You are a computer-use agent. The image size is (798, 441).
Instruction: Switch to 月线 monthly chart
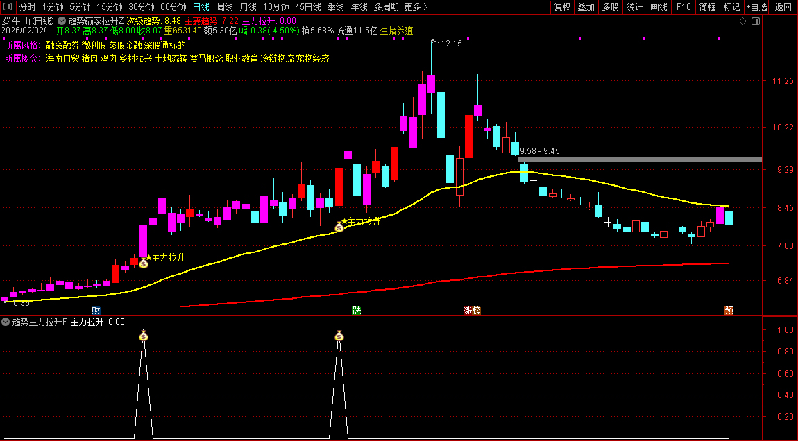point(248,7)
